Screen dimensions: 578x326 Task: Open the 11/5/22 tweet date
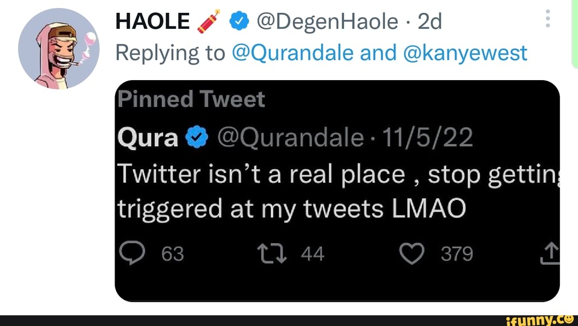[428, 138]
